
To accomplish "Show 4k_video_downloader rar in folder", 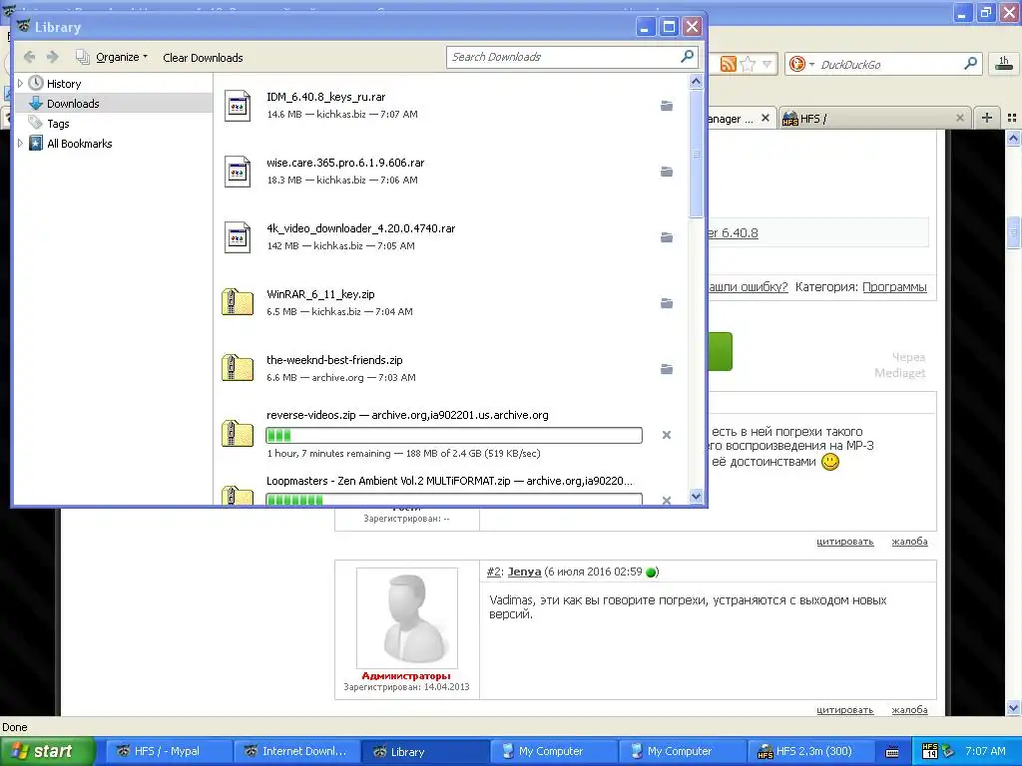I will [666, 237].
